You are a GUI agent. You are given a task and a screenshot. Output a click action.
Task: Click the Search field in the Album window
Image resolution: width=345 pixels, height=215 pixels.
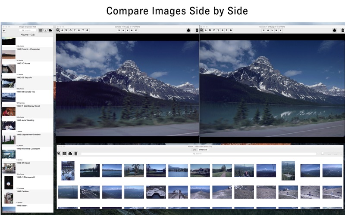tap(198, 154)
